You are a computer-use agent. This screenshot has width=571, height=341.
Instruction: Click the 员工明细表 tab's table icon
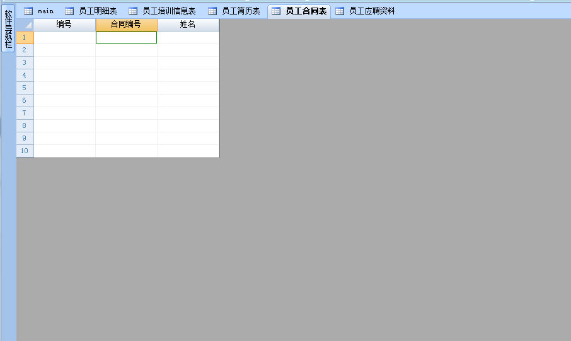click(69, 11)
